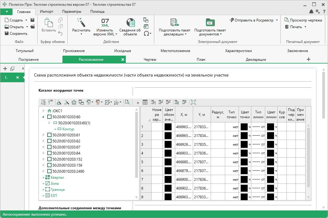The height and width of the screenshot is (218, 328).
Task: Click Просмотр чертежа button
Action: coord(303,20)
